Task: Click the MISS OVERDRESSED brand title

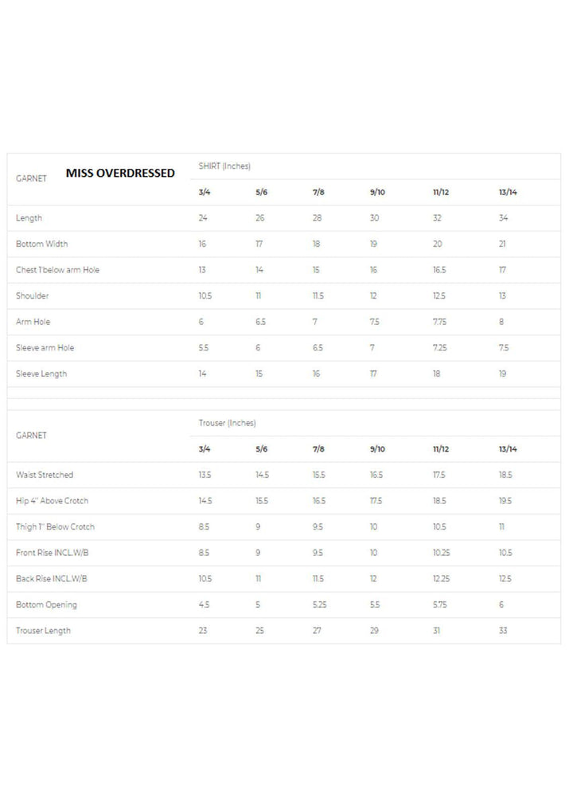Action: (120, 173)
